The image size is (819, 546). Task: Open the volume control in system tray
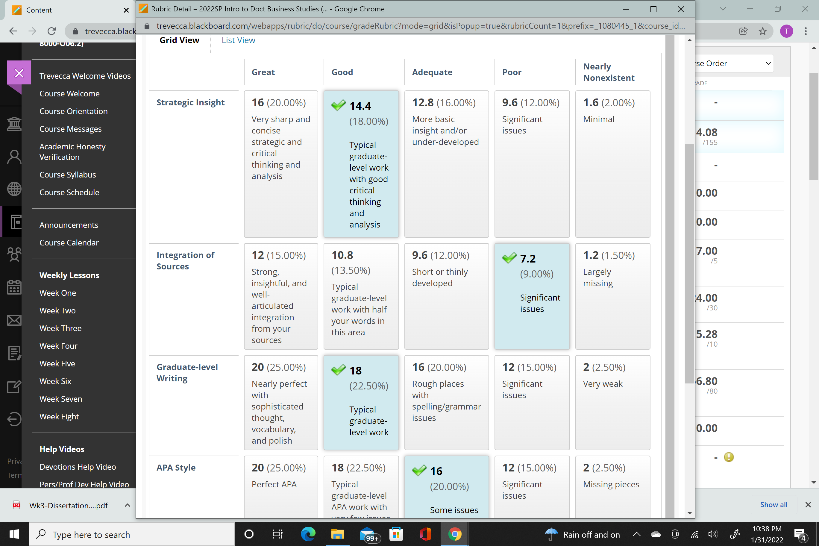(712, 534)
